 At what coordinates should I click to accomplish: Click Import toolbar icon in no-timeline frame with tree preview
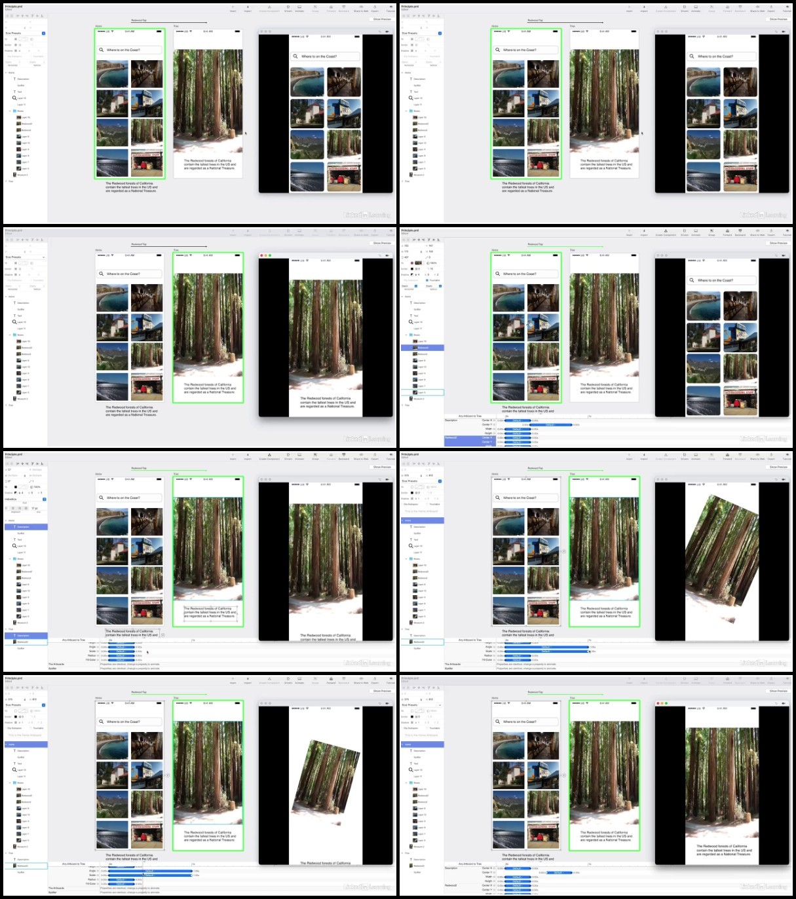coord(247,230)
